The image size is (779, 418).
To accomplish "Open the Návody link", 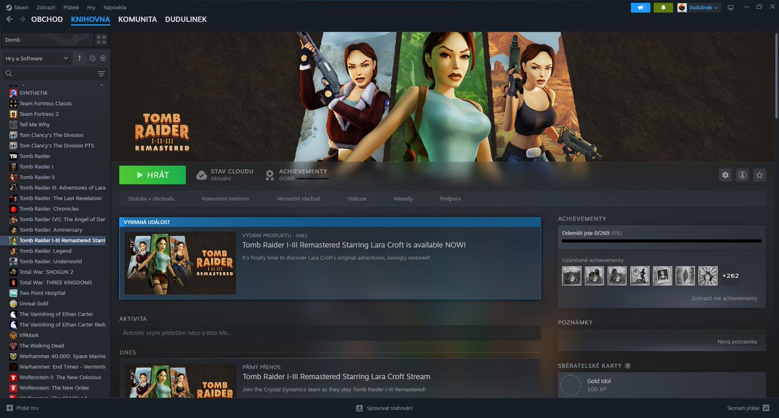I will click(x=403, y=198).
